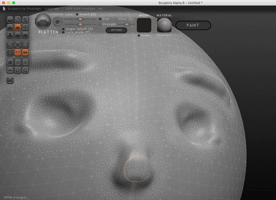276x200 pixels.
Task: Click the New sphere icon
Action: coord(10,63)
